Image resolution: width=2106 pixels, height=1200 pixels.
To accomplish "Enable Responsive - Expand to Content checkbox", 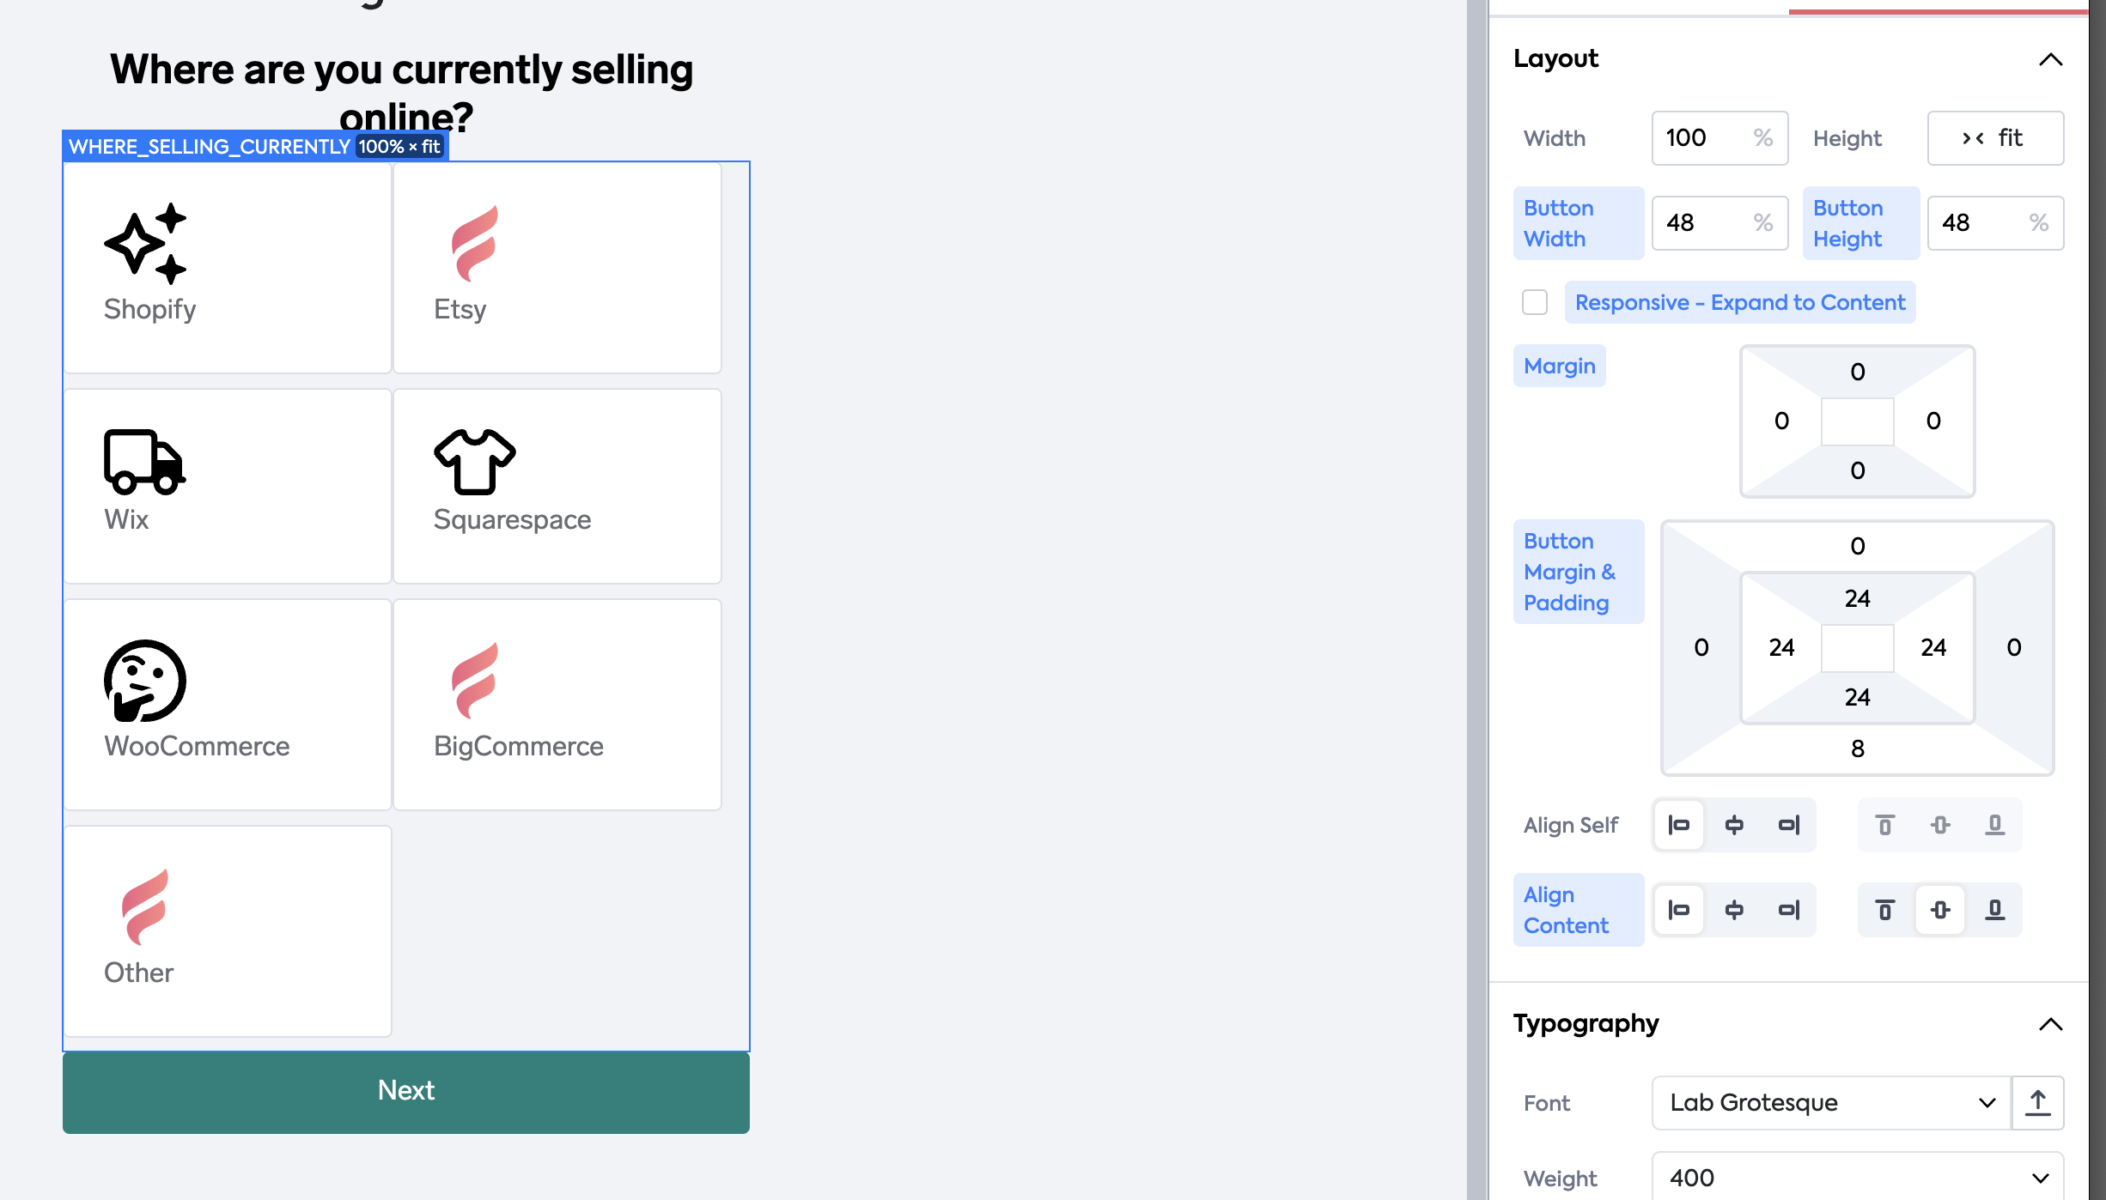I will tap(1535, 302).
